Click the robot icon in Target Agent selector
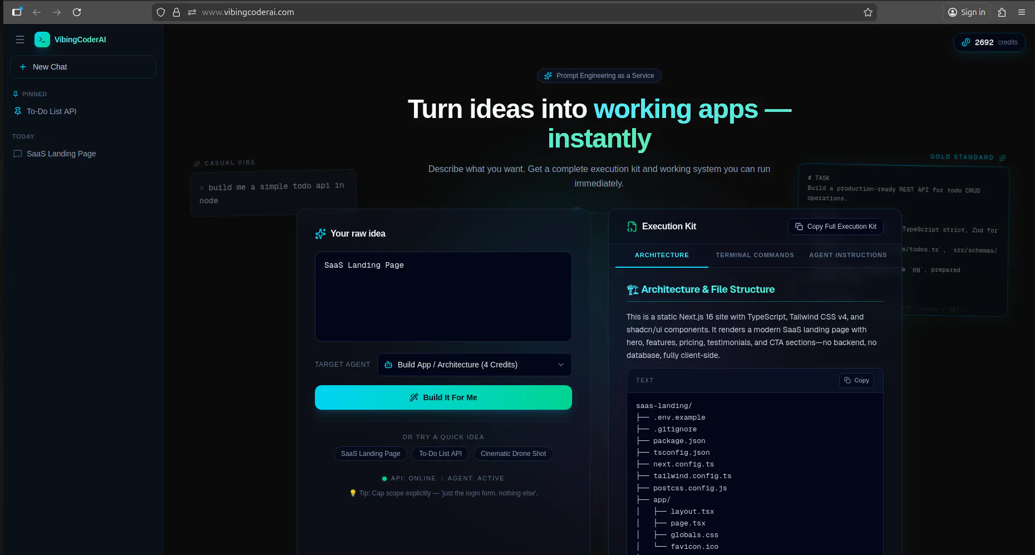Viewport: 1035px width, 555px height. [388, 365]
